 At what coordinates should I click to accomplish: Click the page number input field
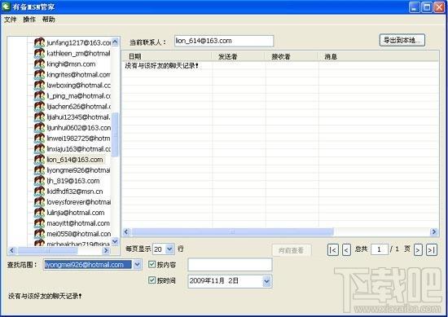coord(380,250)
